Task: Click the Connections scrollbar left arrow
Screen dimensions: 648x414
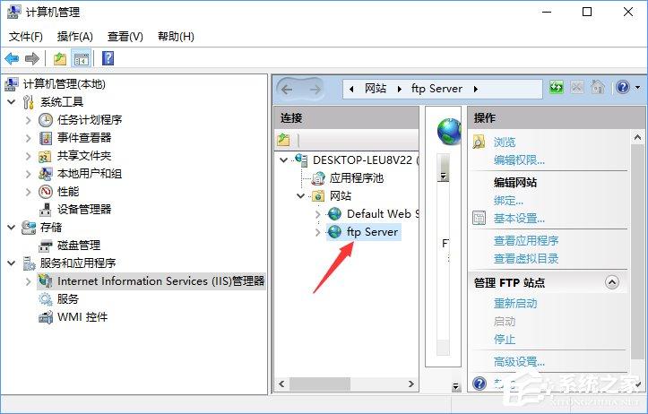Action: tap(281, 384)
